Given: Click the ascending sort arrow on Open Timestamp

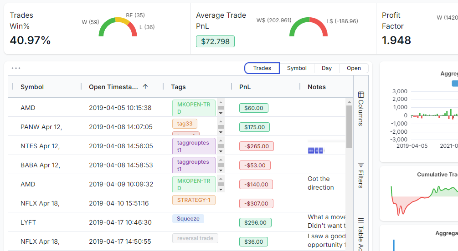Looking at the screenshot, I should (x=145, y=86).
